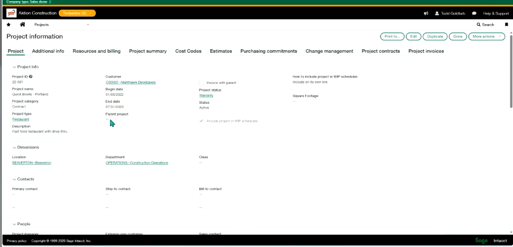This screenshot has width=513, height=247.
Task: Open the Purchasing commitments tab
Action: point(269,51)
